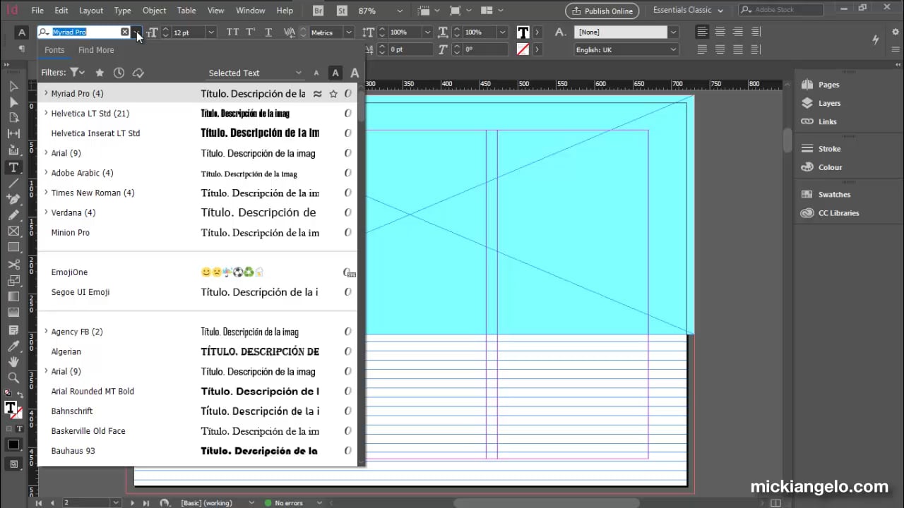Screen dimensions: 904x508
Task: Open the Object menu
Action: 155,11
